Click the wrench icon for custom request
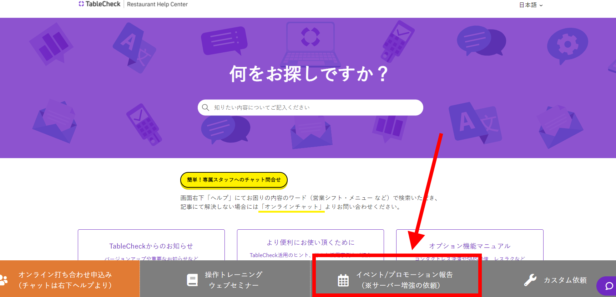The image size is (616, 297). pos(530,280)
